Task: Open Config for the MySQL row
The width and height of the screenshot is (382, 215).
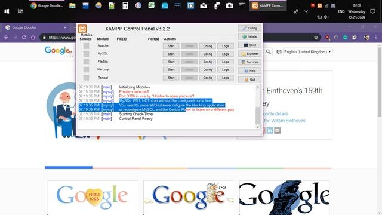Action: click(208, 54)
